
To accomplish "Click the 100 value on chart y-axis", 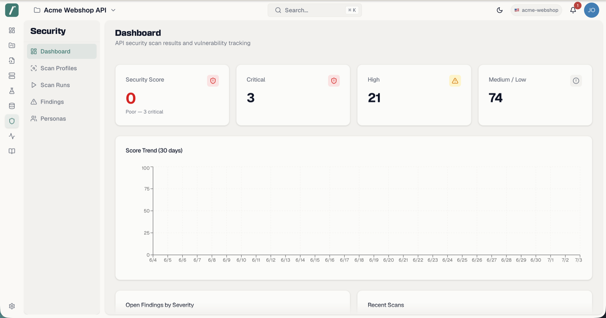I will tap(145, 168).
